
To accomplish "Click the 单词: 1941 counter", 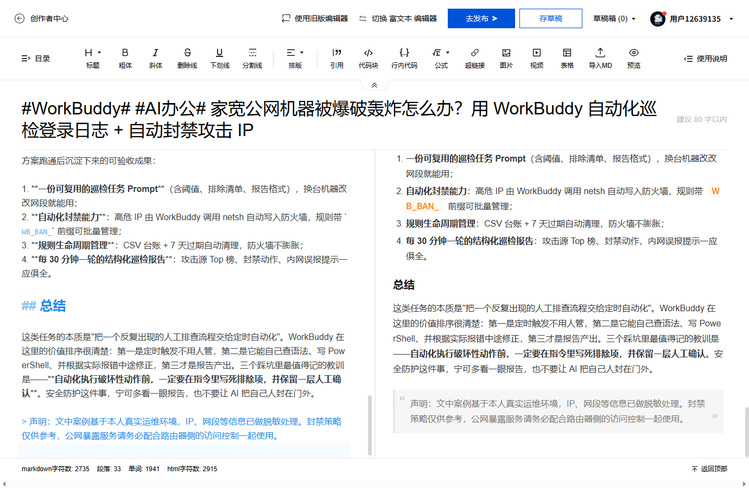I will [x=144, y=469].
